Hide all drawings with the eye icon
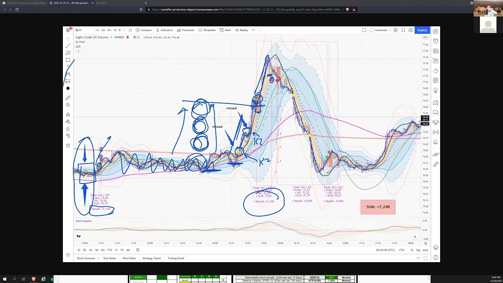The height and width of the screenshot is (283, 503). [68, 136]
